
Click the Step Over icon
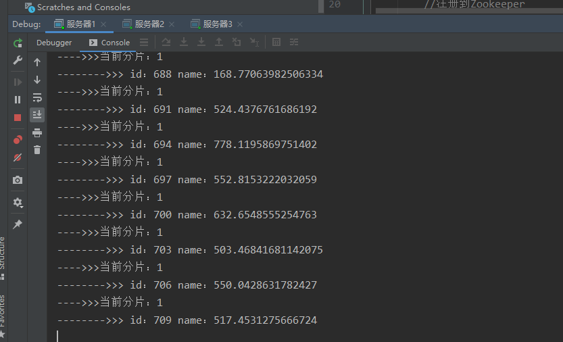pyautogui.click(x=166, y=42)
